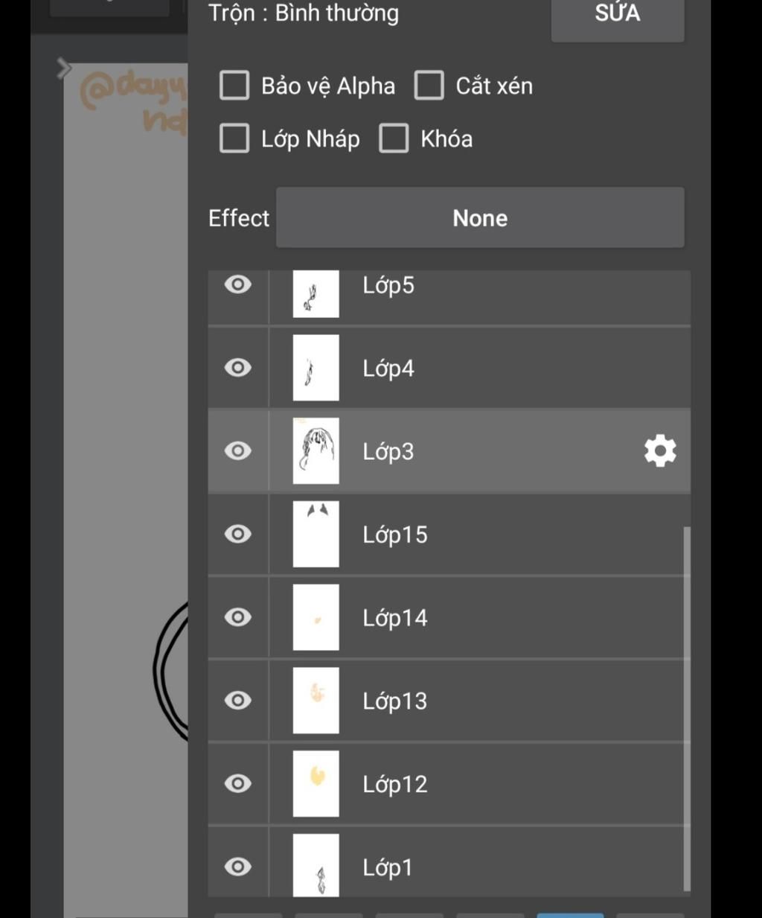Enable the Bảo vệ Alpha checkbox
The width and height of the screenshot is (762, 918).
(234, 86)
